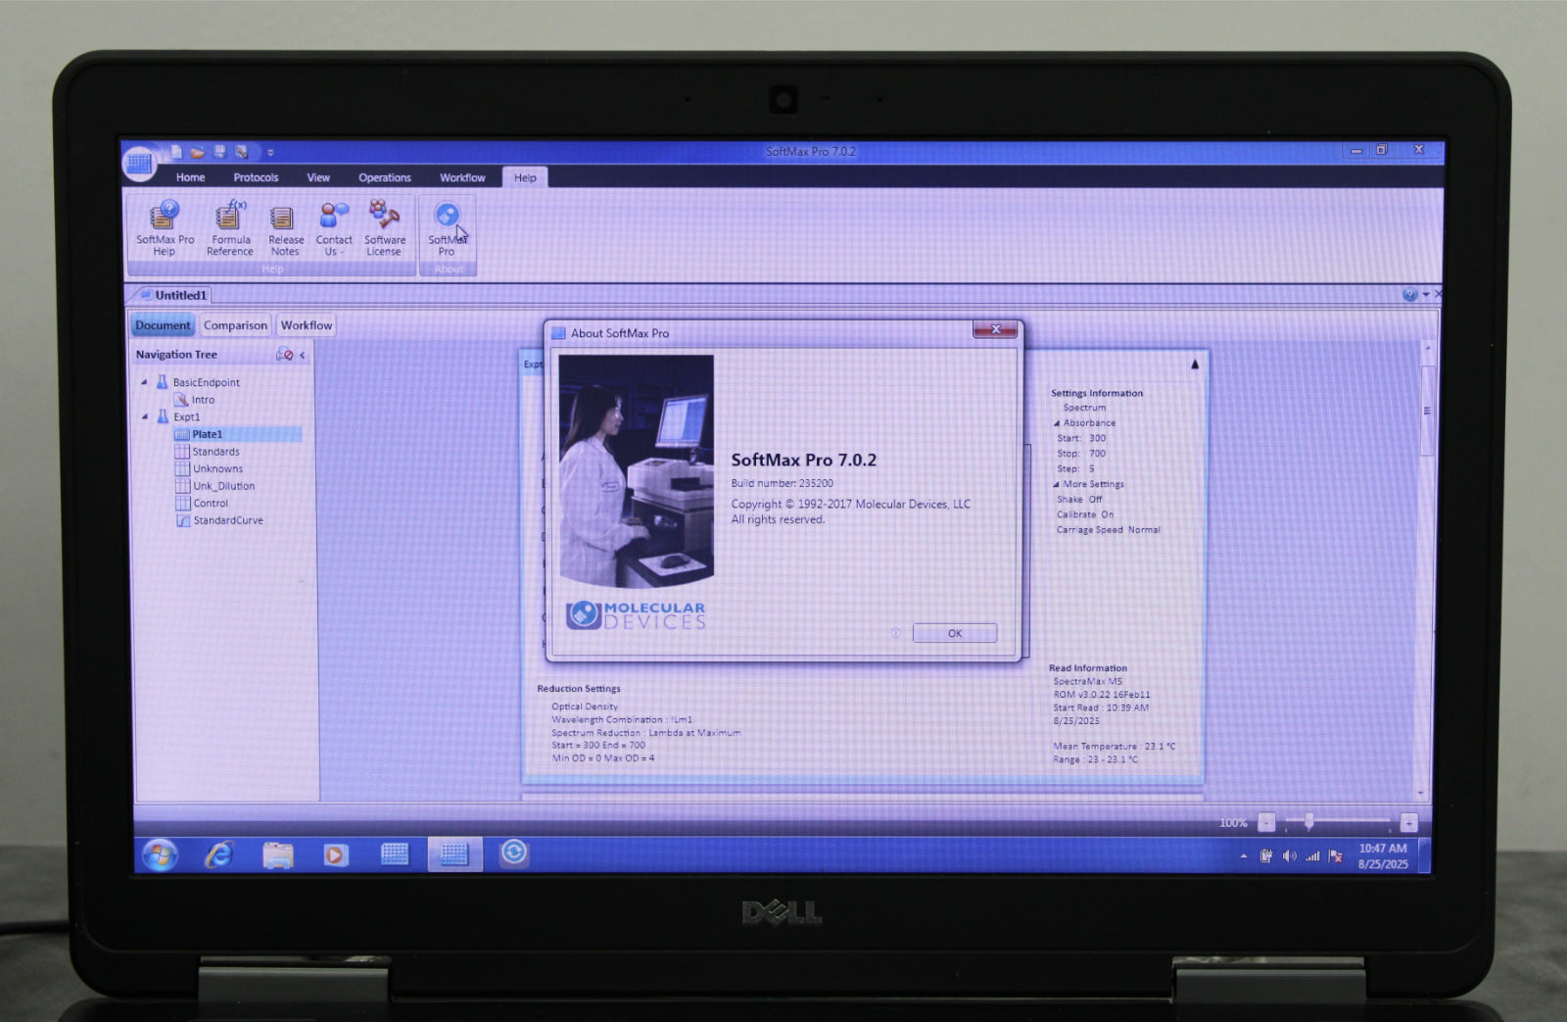Click the network signal tray icon
The image size is (1567, 1022).
tap(1312, 856)
